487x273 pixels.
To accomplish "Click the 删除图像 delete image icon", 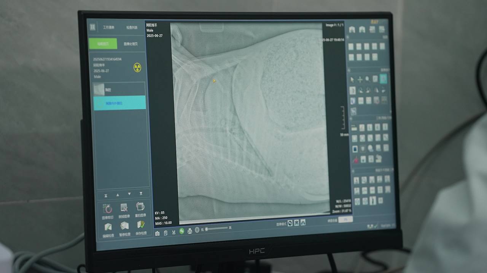I will [124, 208].
